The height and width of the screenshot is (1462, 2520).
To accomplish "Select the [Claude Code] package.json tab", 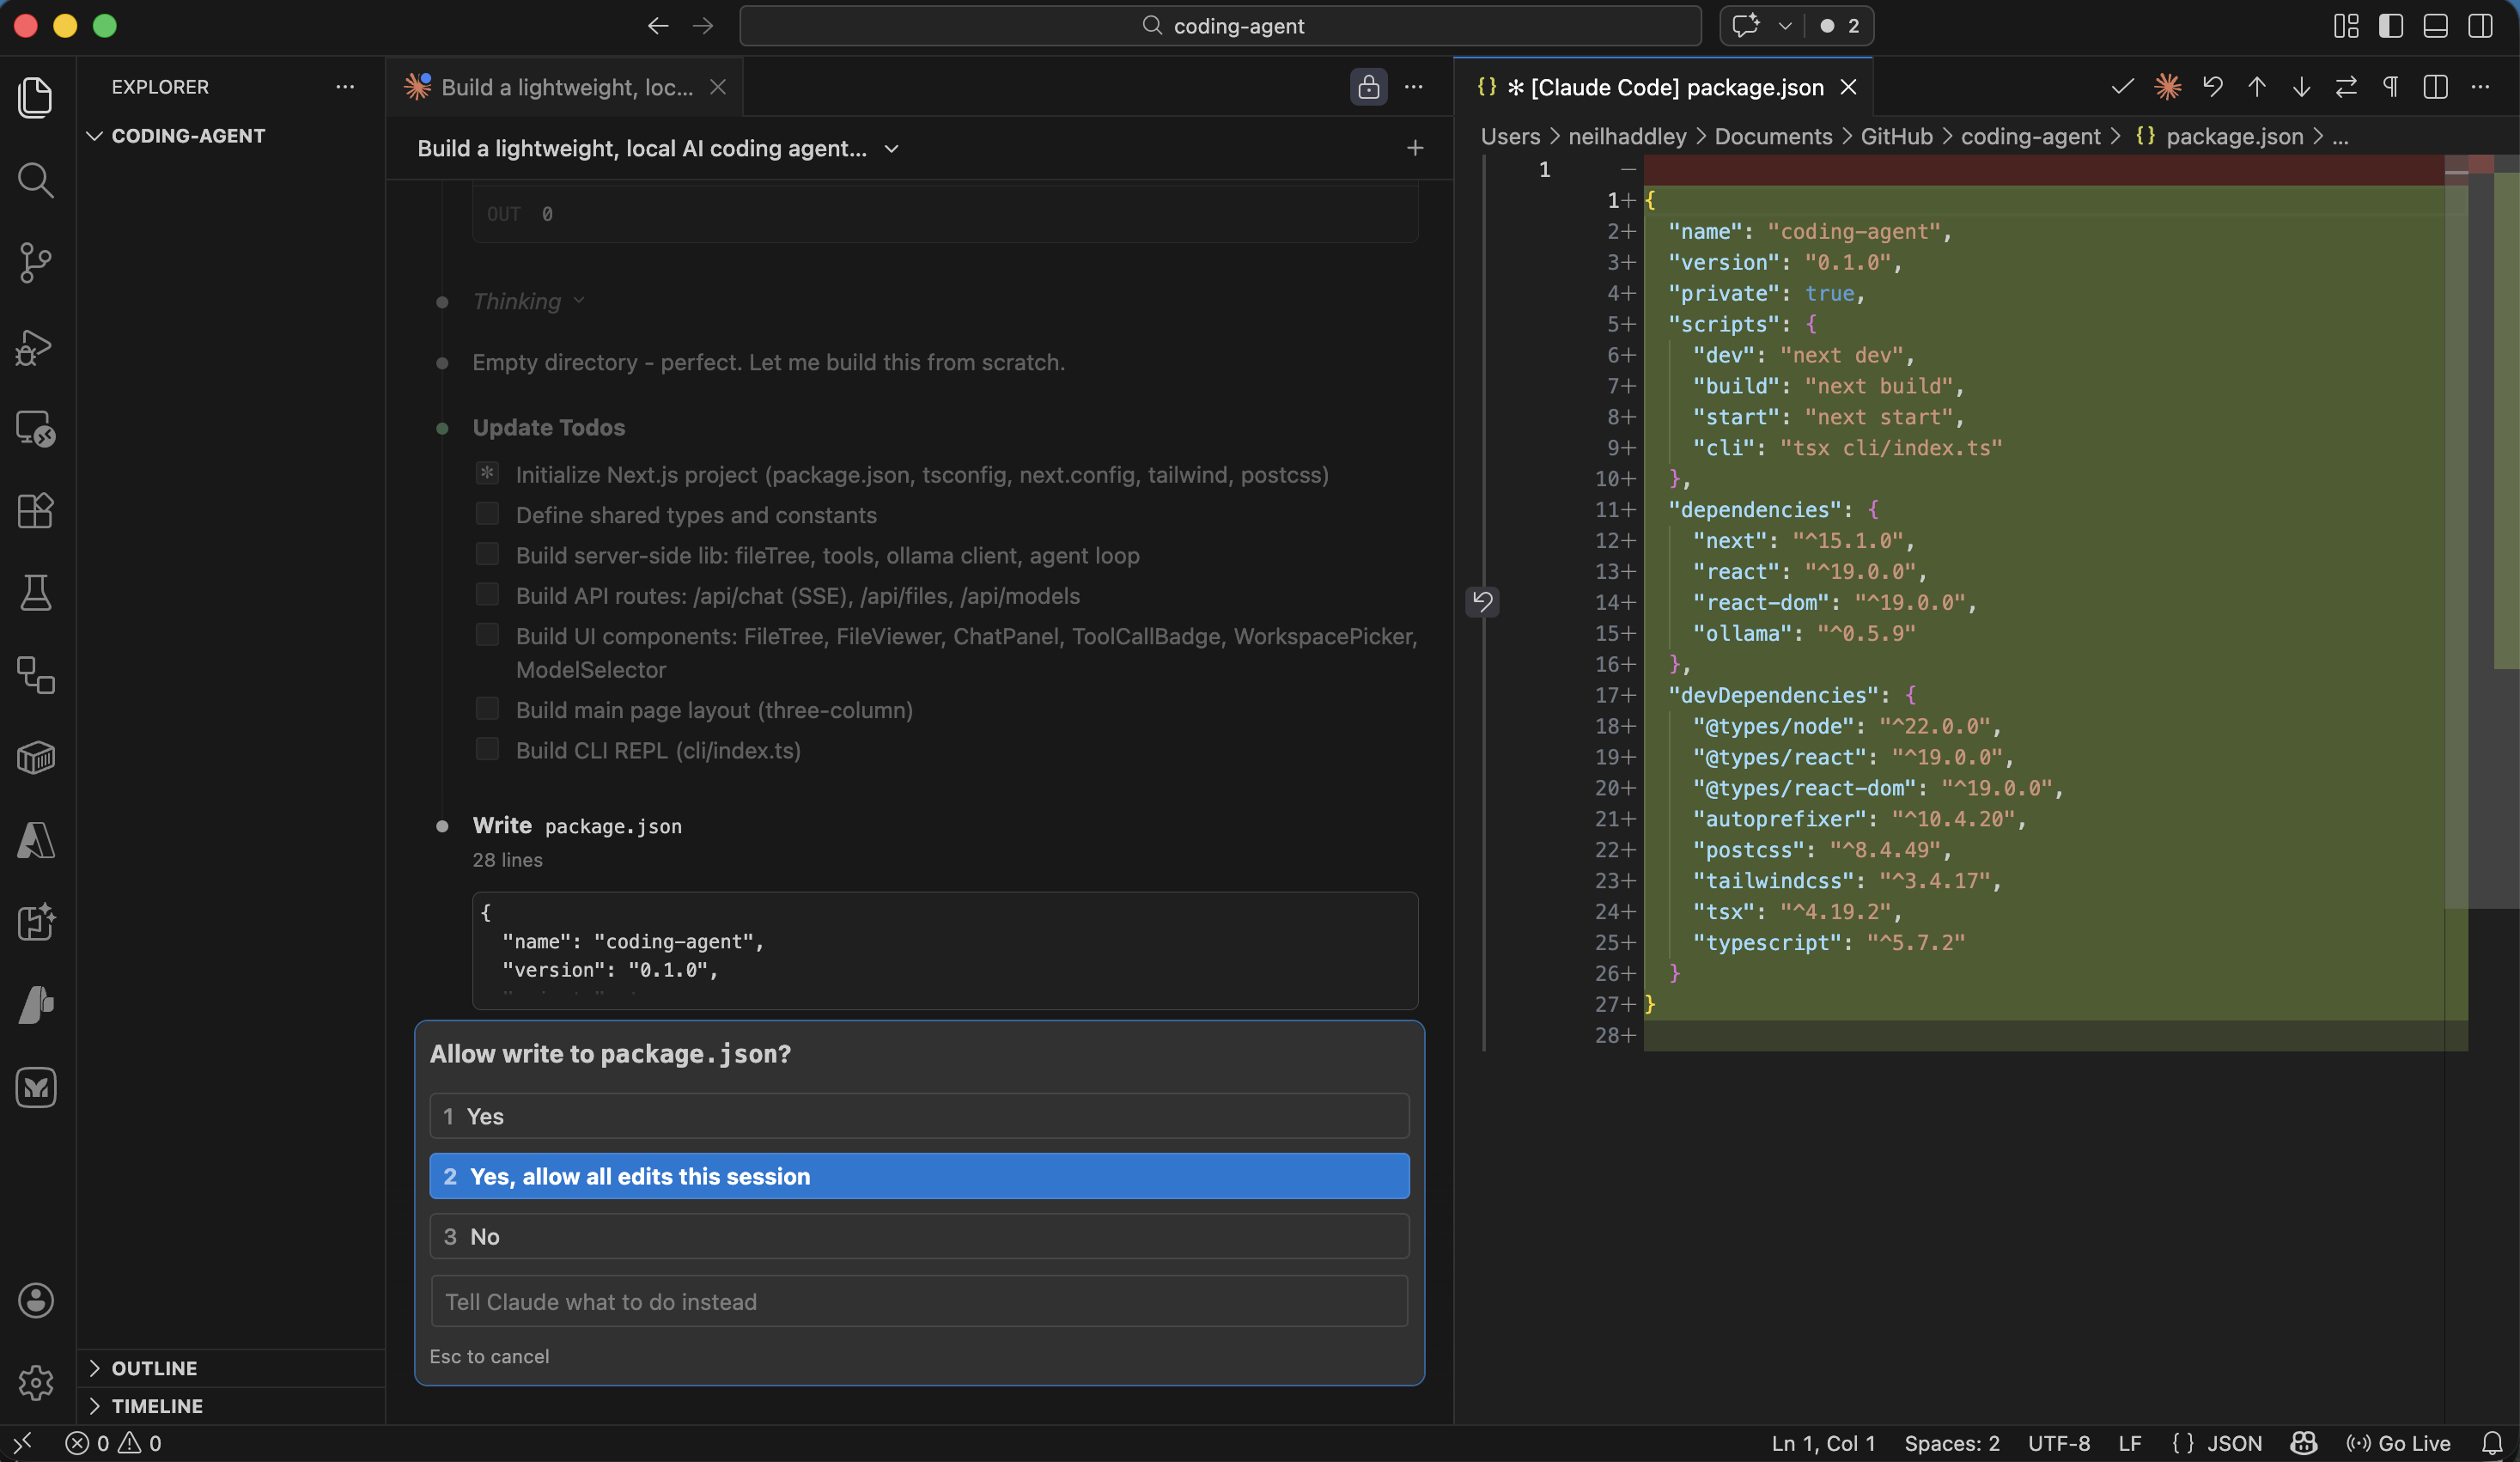I will tap(1676, 87).
